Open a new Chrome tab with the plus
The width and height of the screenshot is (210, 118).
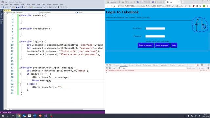(x=183, y=2)
